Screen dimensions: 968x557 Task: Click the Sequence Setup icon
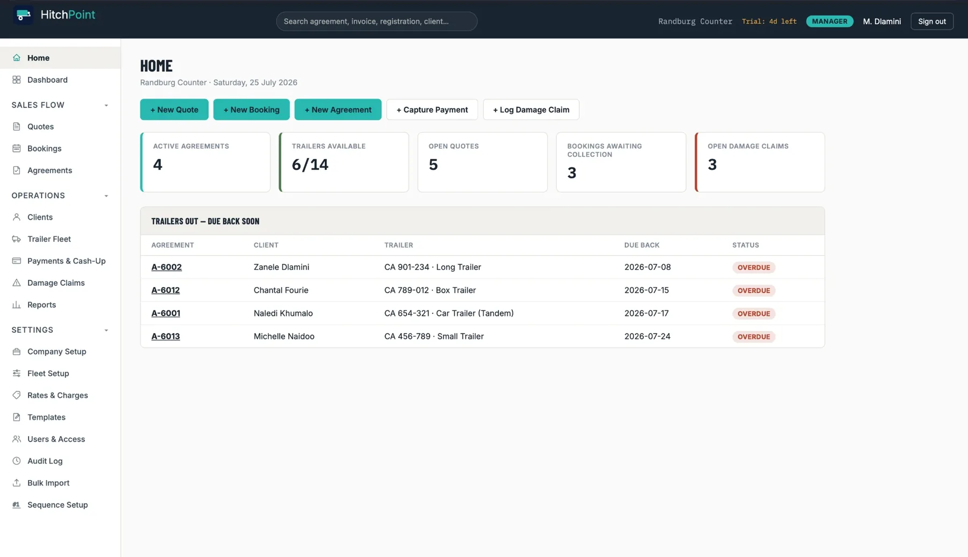click(x=17, y=505)
